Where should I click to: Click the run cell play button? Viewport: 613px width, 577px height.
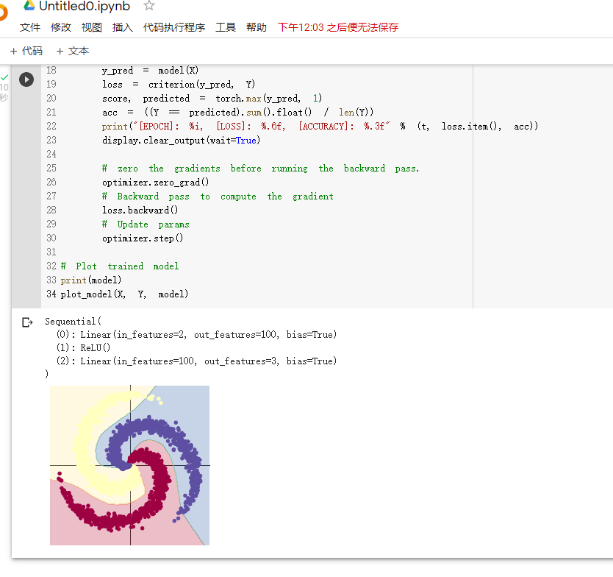(x=26, y=80)
